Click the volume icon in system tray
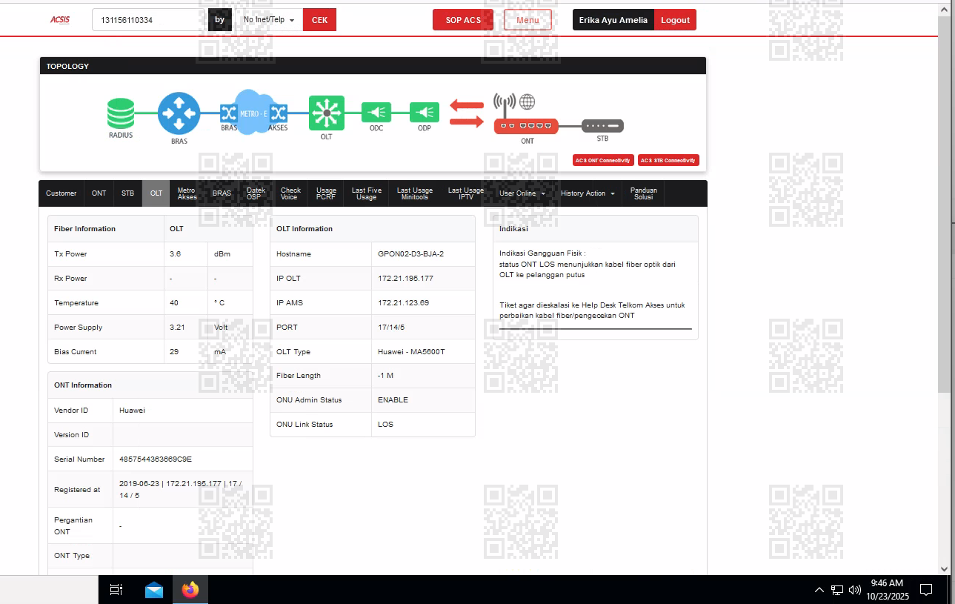Image resolution: width=955 pixels, height=604 pixels. [x=855, y=590]
